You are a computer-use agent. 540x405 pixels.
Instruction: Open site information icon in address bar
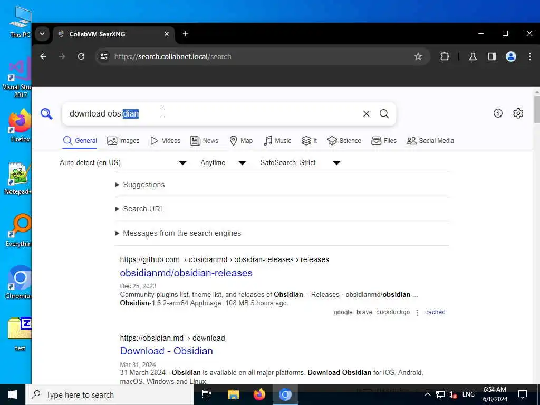104,56
